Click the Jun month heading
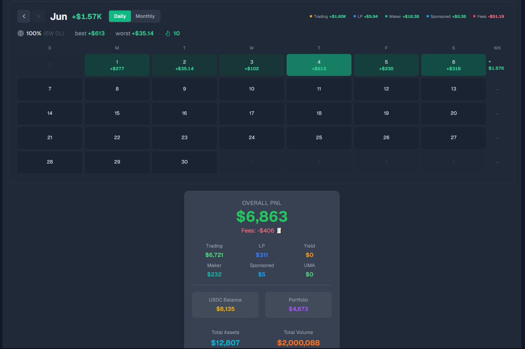Screen dimensions: 525x349 pyautogui.click(x=59, y=17)
